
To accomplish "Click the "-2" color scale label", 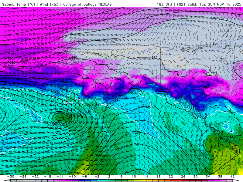I will point(97,177).
